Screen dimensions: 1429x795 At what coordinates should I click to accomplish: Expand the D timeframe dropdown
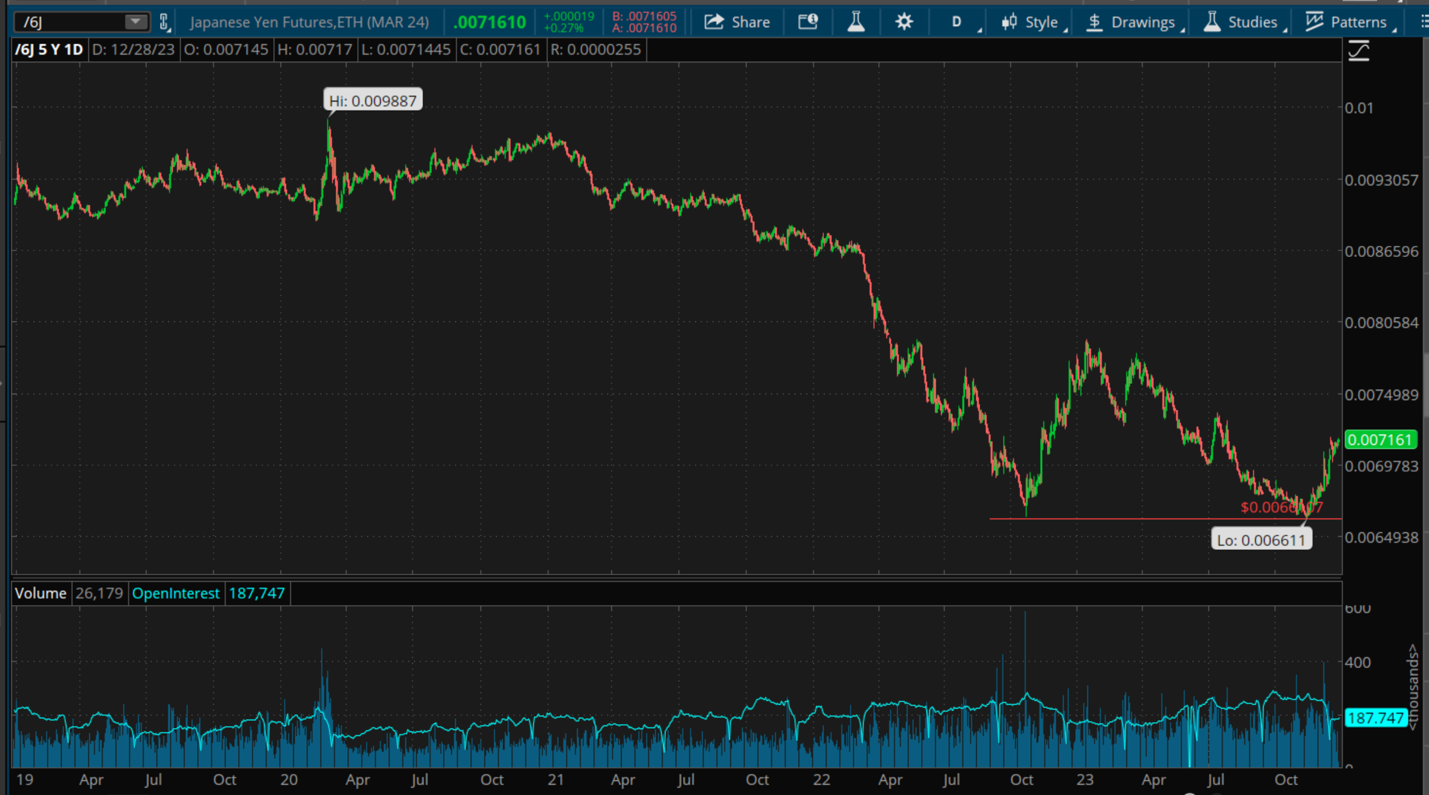957,22
